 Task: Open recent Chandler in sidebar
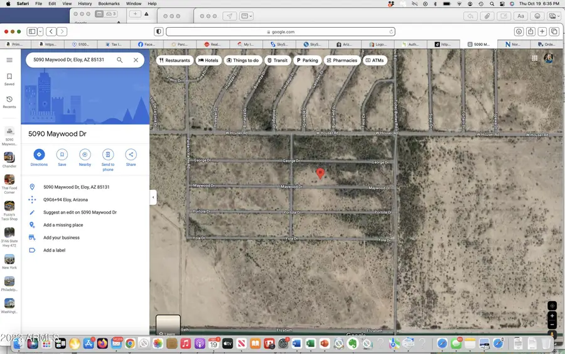pyautogui.click(x=9, y=160)
